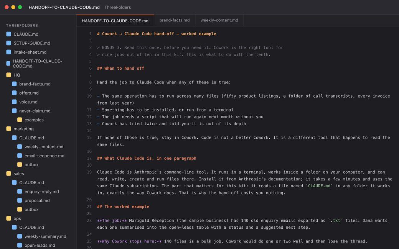Open proposal.md in the sales folder
The height and width of the screenshot is (249, 399).
click(38, 200)
